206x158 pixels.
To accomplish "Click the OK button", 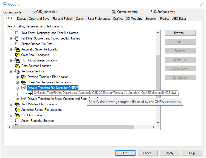I will (125, 153).
